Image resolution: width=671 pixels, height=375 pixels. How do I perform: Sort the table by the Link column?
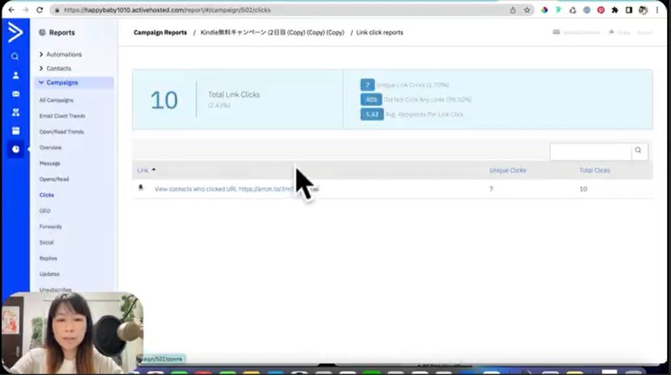[144, 170]
